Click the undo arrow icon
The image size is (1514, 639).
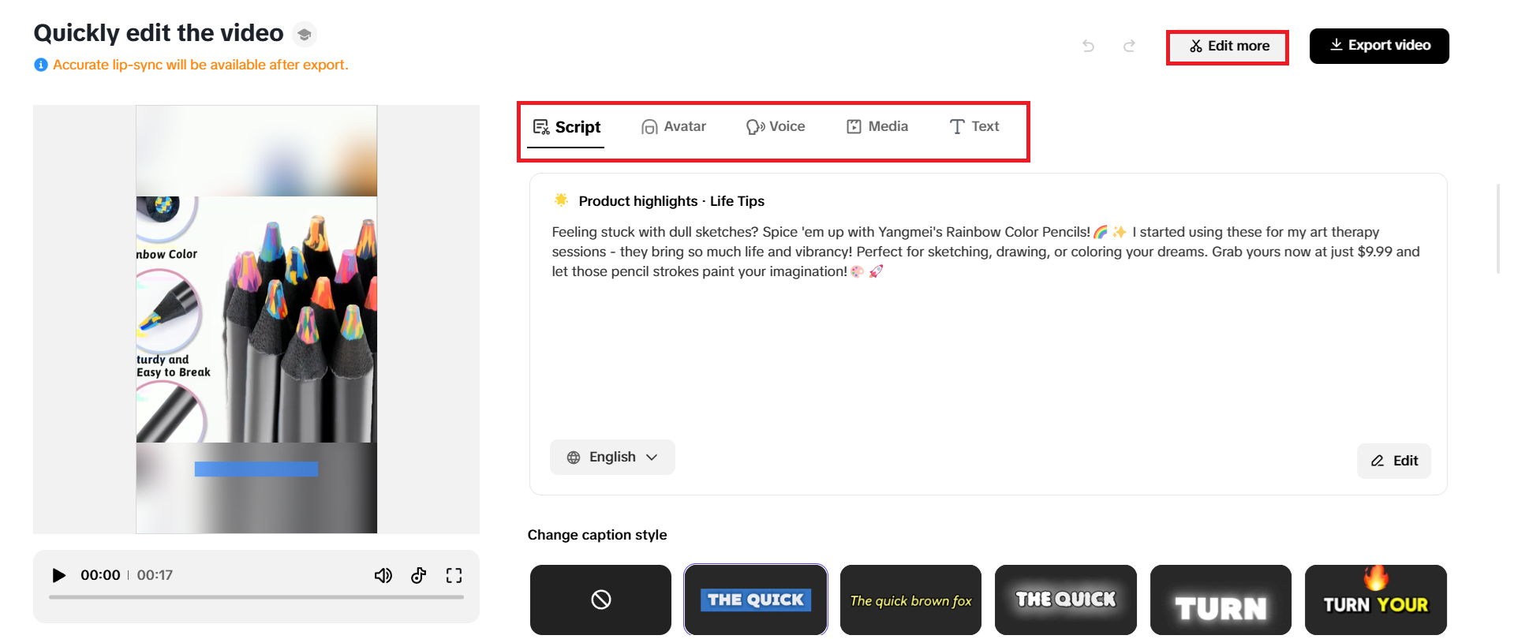(1089, 46)
